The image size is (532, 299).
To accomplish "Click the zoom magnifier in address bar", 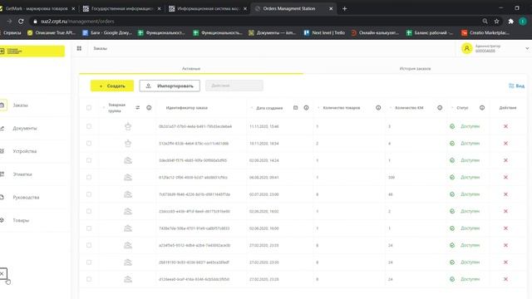I will [485, 22].
